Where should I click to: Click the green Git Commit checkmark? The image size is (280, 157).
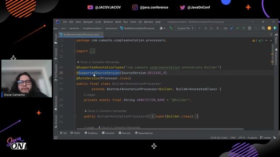[238, 28]
